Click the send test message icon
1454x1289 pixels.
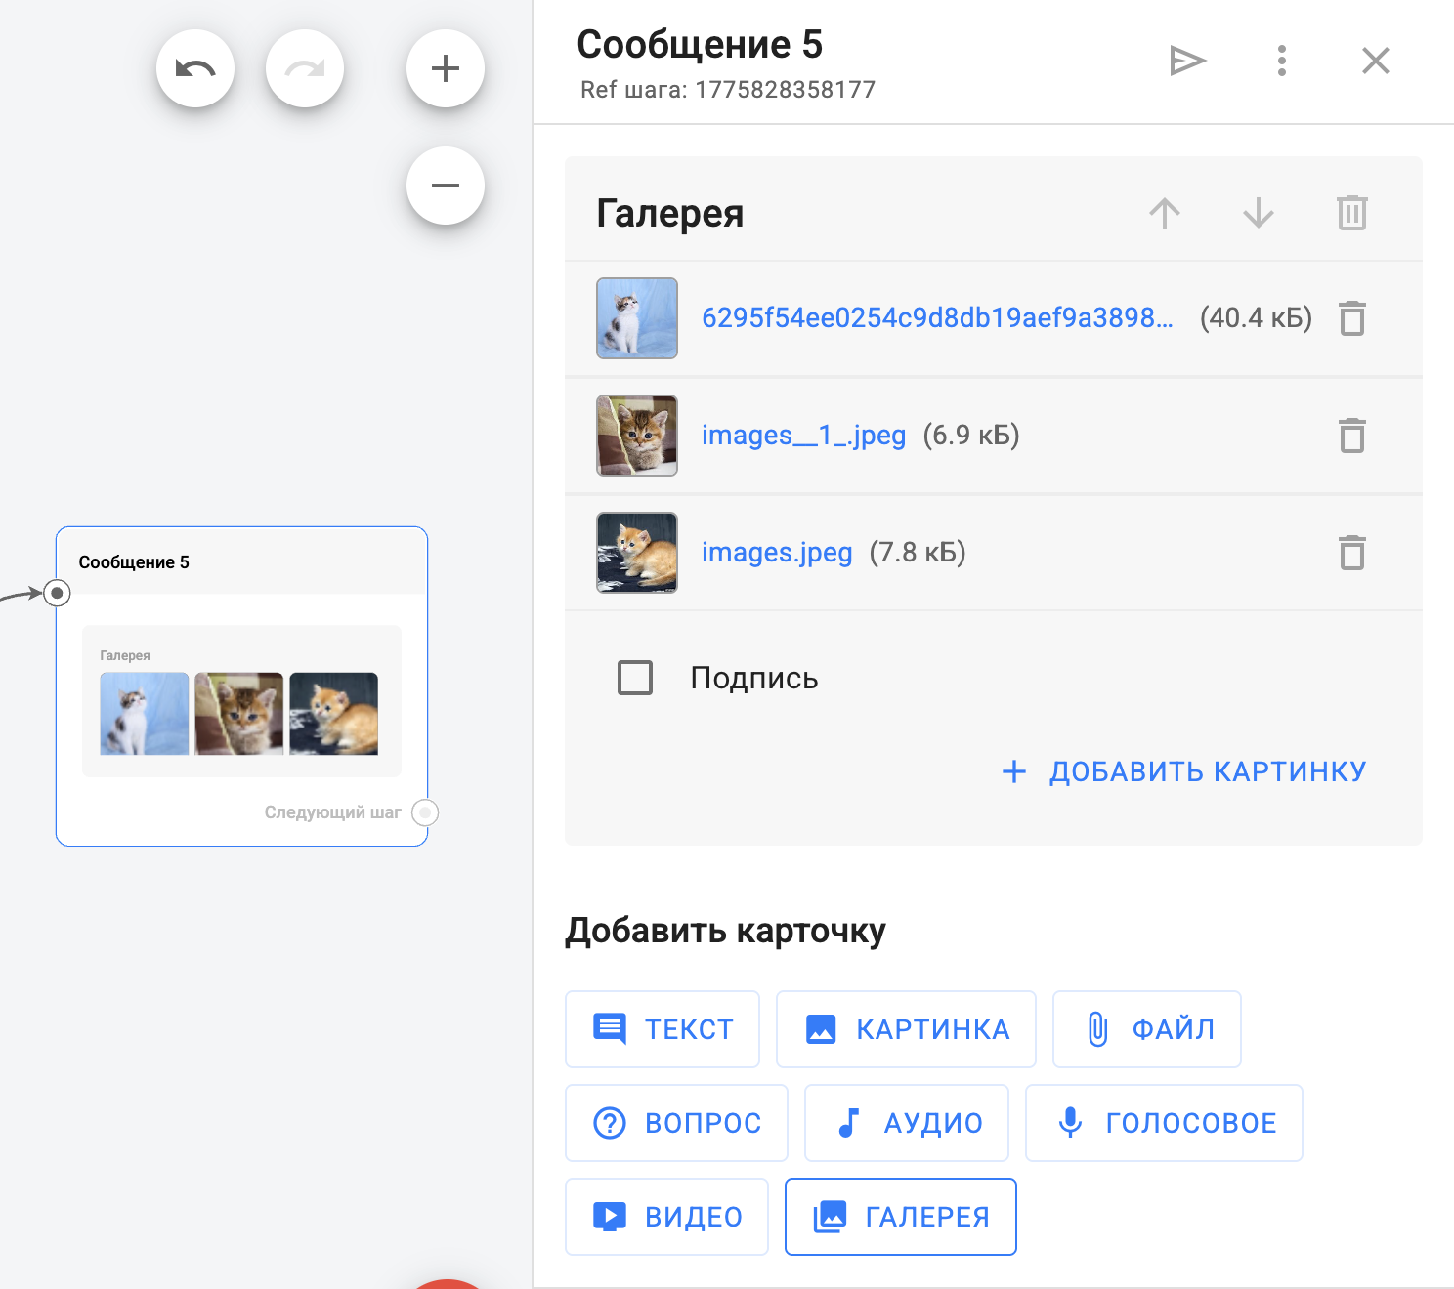(1187, 61)
